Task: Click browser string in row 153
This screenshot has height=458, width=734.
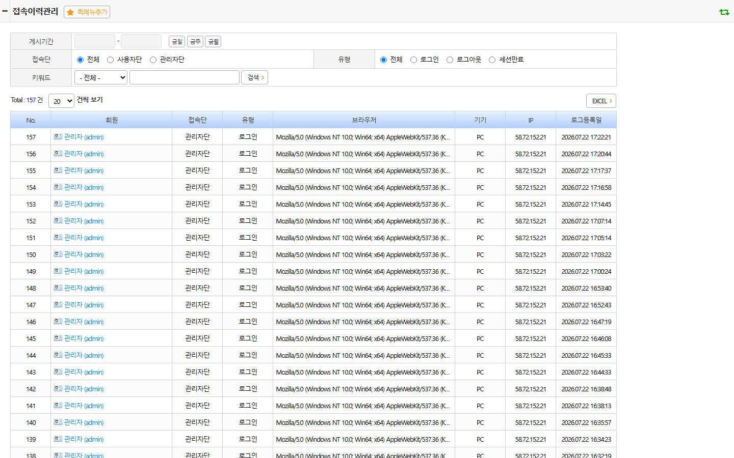Action: pos(363,204)
